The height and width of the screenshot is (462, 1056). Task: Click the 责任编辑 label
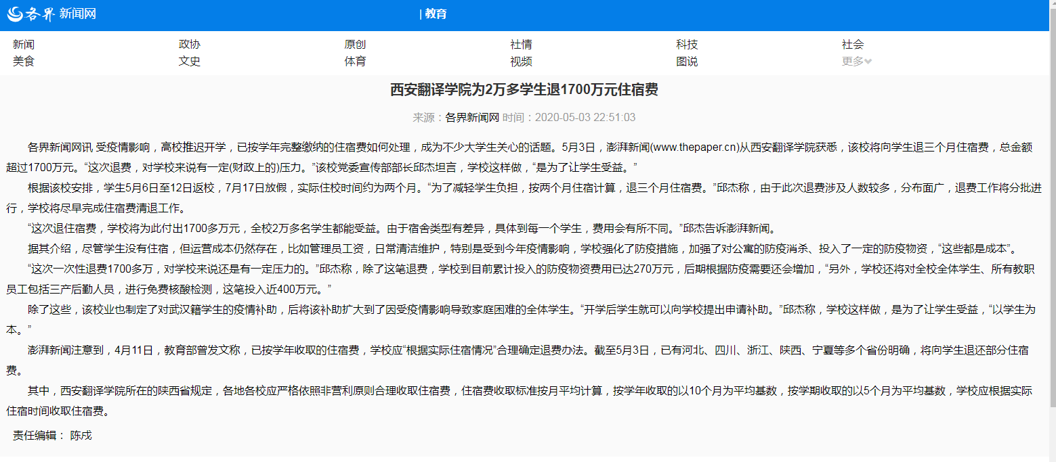coord(39,436)
